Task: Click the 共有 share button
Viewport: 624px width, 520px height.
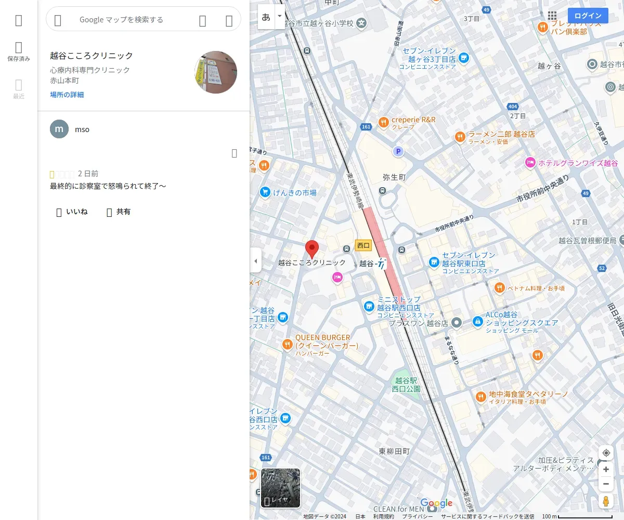Action: tap(118, 212)
